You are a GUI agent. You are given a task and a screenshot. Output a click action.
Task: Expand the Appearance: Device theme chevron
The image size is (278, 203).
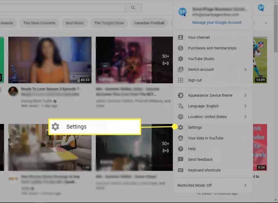pos(245,95)
